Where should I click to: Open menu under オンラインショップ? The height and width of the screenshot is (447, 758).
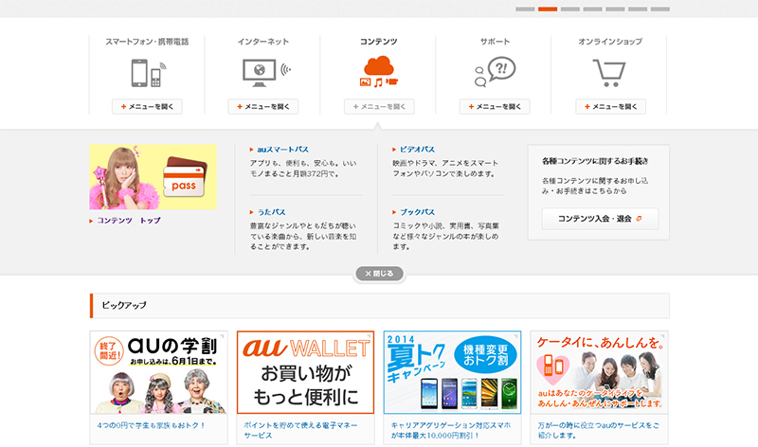tap(610, 106)
